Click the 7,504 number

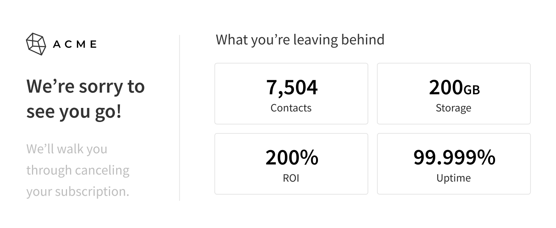tap(291, 87)
